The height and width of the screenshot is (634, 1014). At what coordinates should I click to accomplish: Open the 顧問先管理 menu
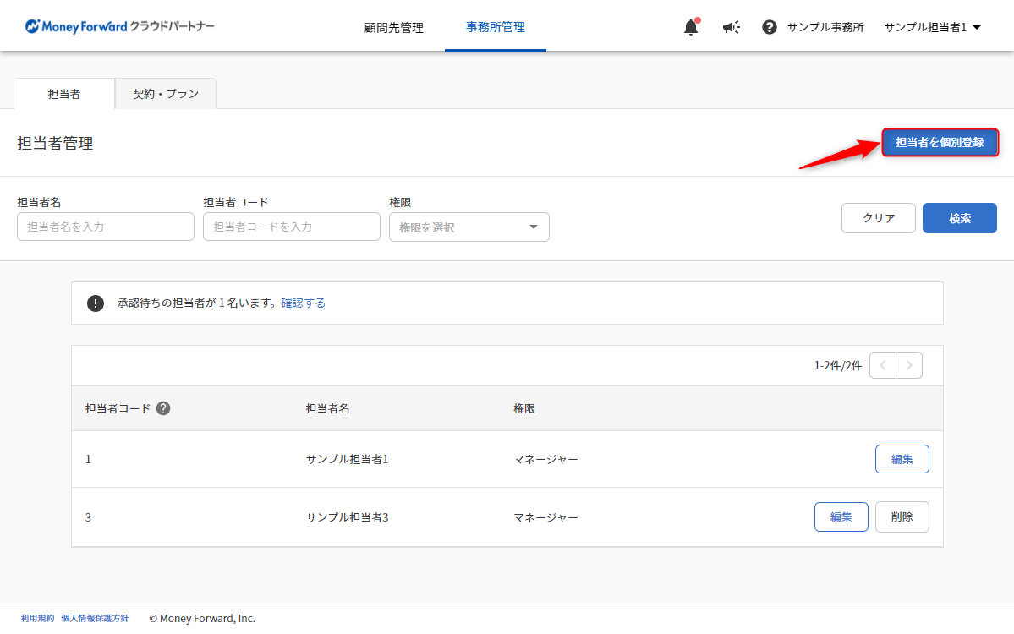393,27
